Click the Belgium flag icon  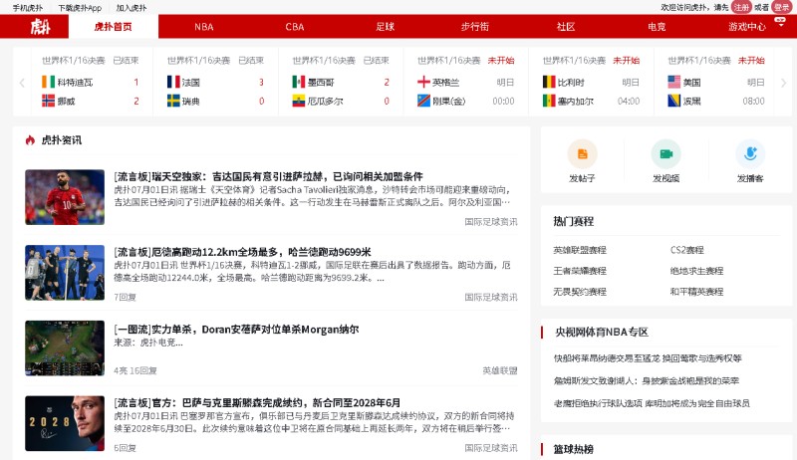coord(549,82)
